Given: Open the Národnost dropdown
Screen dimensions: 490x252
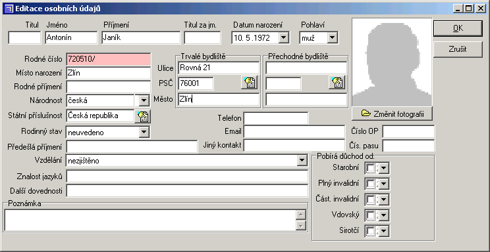Looking at the screenshot, I should pyautogui.click(x=144, y=100).
